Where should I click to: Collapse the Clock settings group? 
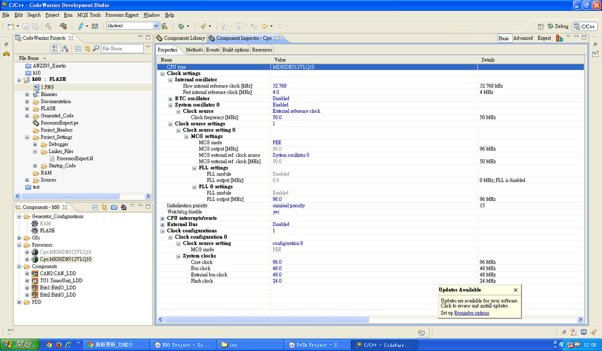tap(163, 74)
